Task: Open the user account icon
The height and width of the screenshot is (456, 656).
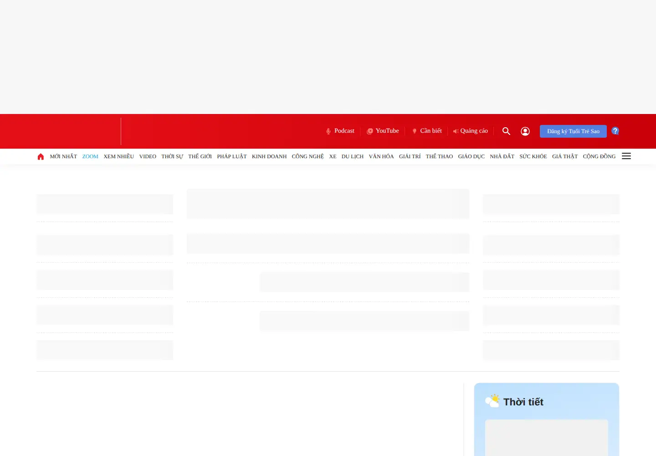Action: 525,131
